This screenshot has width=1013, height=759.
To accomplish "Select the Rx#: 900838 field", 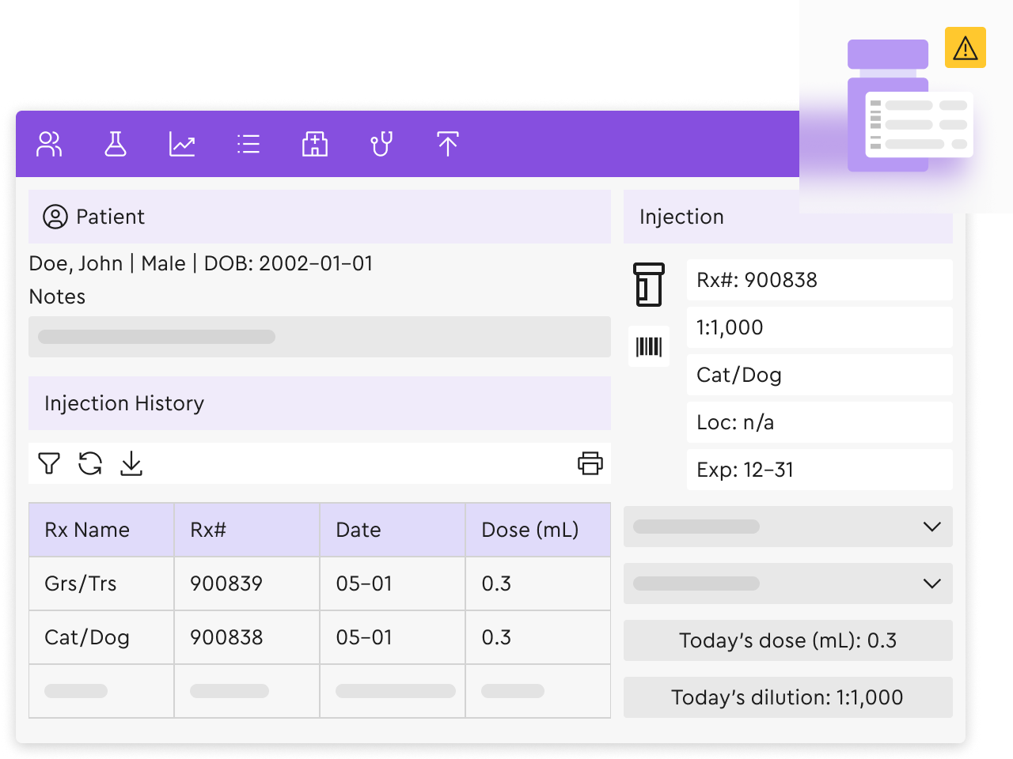I will 820,280.
